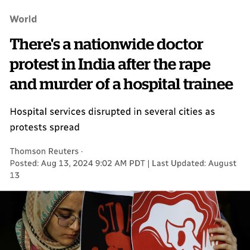The height and width of the screenshot is (250, 250).
Task: Click 'protests spread' in the subheadline
Action: click(45, 127)
